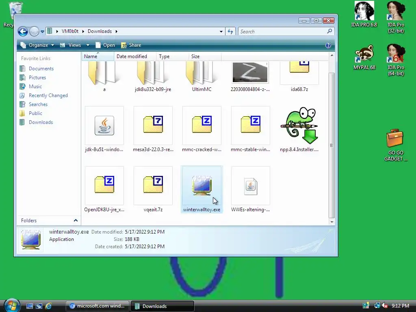The image size is (416, 312).
Task: Expand the arrow after Downloads breadcrumb
Action: pos(116,31)
